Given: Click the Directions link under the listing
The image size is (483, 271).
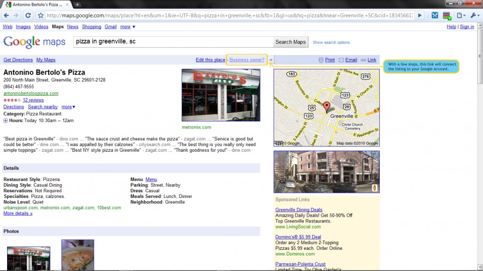Looking at the screenshot, I should pyautogui.click(x=14, y=107).
